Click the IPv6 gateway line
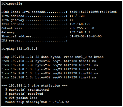 click(x=37, y=20)
